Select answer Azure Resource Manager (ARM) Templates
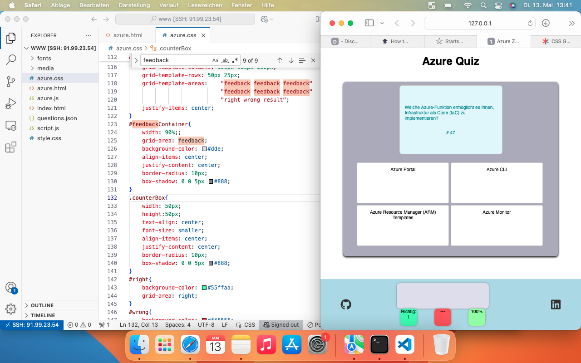The width and height of the screenshot is (581, 363). pos(403,225)
